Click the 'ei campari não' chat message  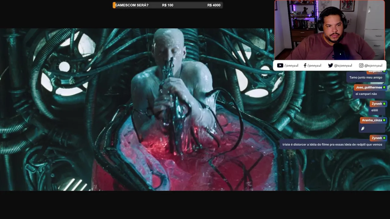pos(366,94)
